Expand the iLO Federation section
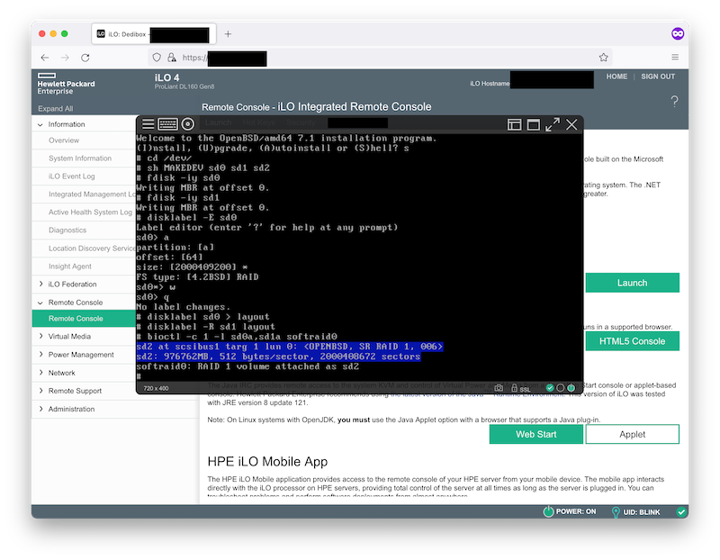This screenshot has height=560, width=720. [x=40, y=284]
